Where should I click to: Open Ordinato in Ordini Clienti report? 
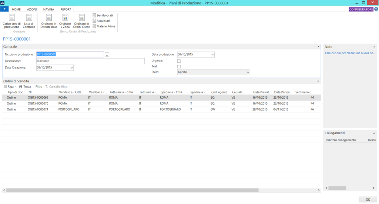82,21
